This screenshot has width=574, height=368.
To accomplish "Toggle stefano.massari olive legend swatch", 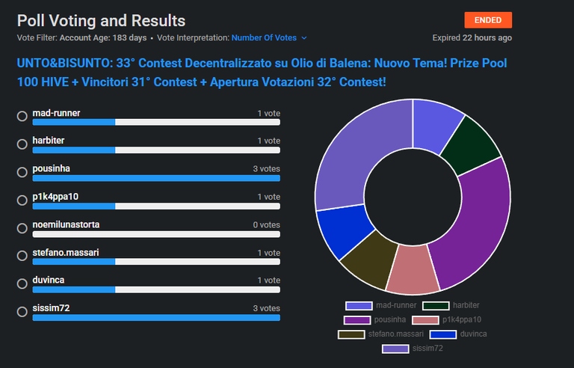I will pos(351,334).
